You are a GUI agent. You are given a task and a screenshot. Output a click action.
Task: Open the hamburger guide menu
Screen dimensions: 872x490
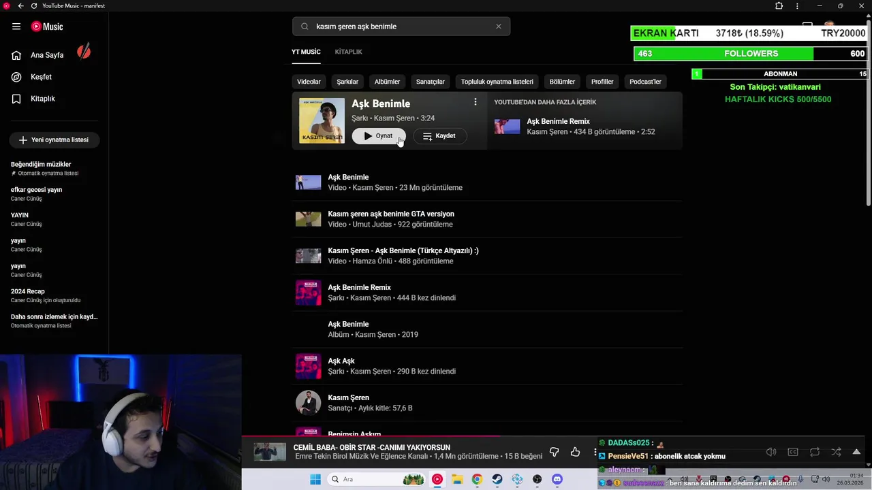[x=16, y=27]
